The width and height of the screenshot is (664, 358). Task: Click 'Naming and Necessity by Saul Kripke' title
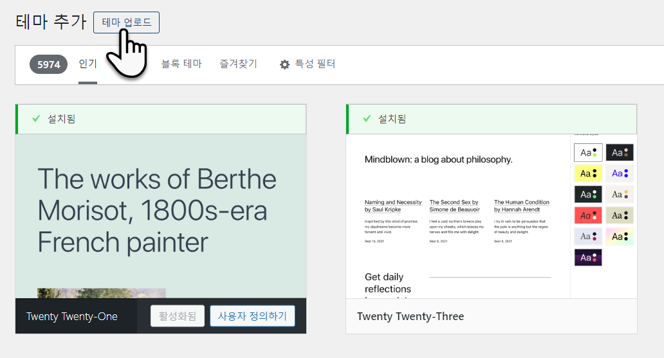(x=393, y=206)
